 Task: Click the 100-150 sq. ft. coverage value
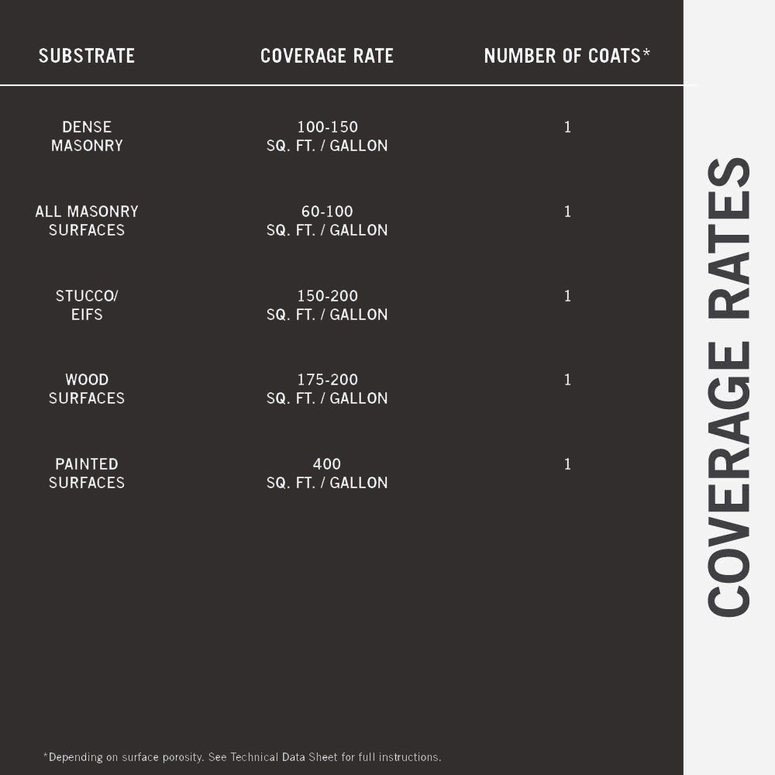coord(327,136)
